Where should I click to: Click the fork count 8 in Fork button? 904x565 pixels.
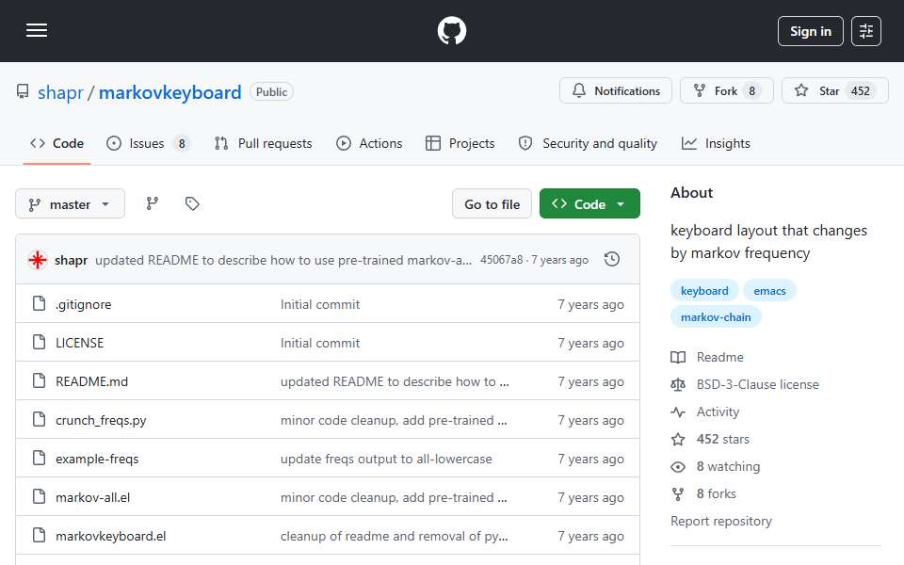[751, 91]
